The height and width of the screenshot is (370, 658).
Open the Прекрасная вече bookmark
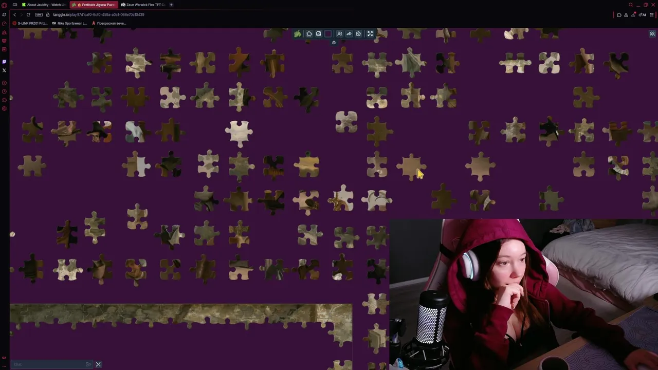click(108, 23)
